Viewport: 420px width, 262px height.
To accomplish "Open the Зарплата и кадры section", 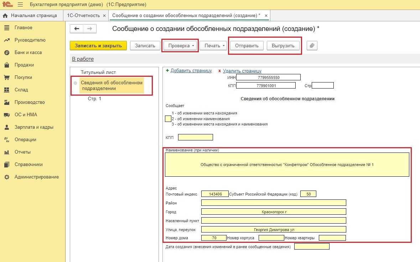I will 34,127.
